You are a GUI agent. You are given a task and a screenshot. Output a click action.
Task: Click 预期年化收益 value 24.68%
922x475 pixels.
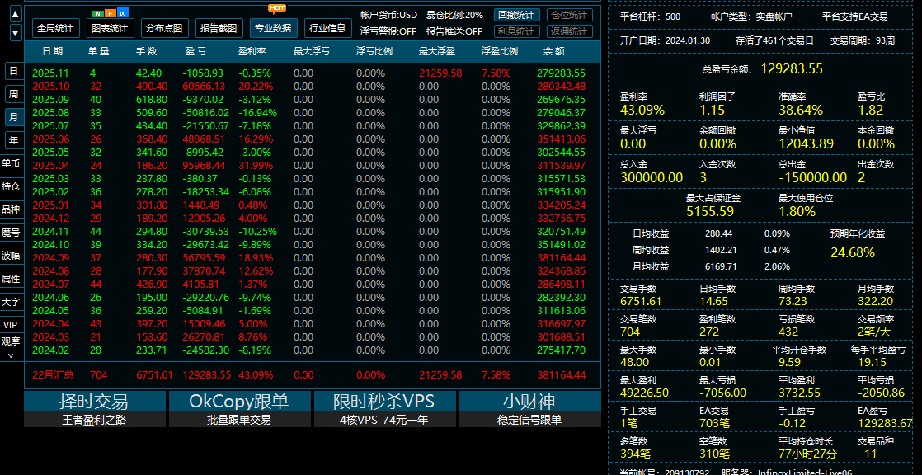853,253
